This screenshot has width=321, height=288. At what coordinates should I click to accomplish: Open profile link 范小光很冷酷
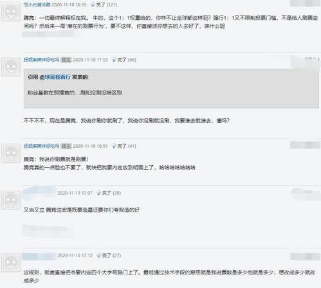click(x=37, y=4)
